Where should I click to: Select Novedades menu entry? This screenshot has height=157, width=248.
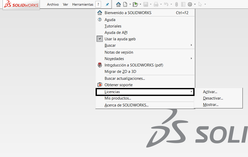click(x=145, y=58)
